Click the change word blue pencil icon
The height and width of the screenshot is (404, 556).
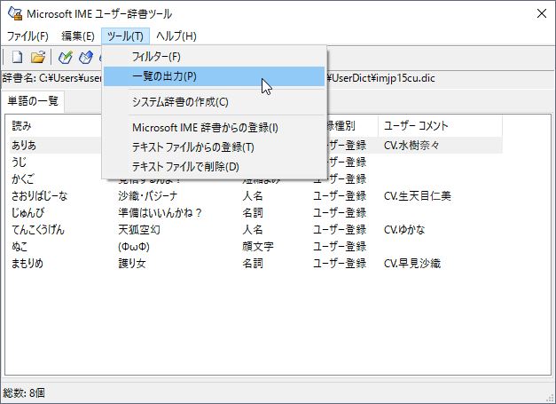(x=86, y=57)
